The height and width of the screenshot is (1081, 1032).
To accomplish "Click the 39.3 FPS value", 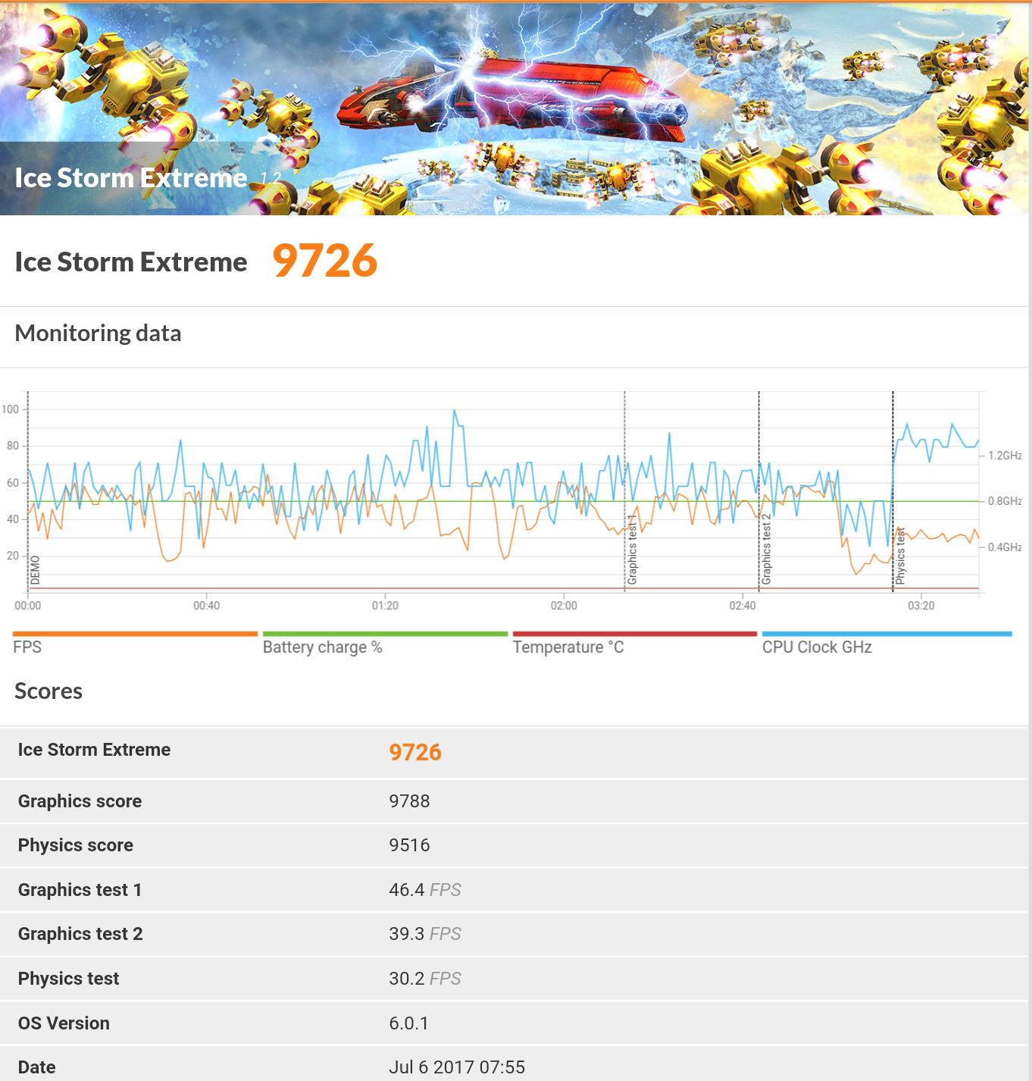I will [x=425, y=934].
